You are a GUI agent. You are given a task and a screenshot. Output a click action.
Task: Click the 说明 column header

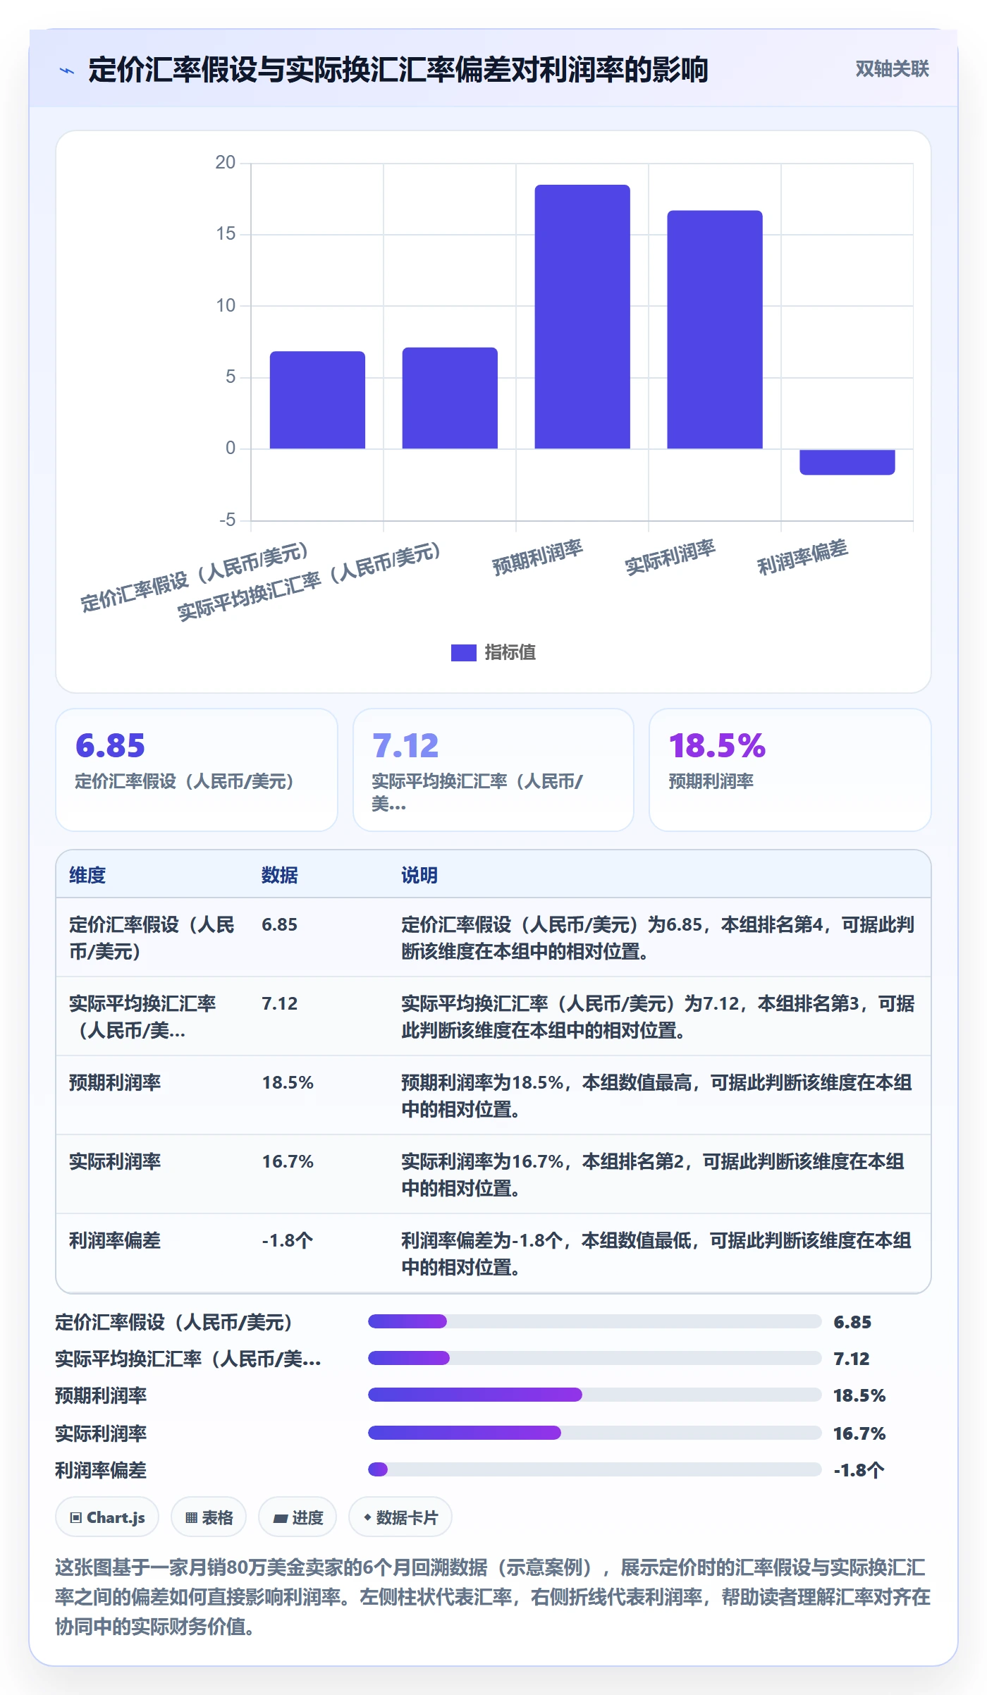click(419, 875)
